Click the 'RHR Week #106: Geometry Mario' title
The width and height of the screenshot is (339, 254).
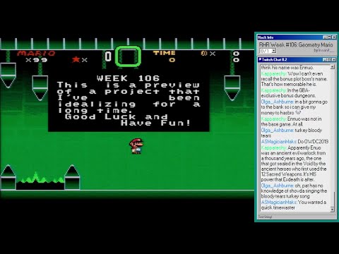coord(296,44)
